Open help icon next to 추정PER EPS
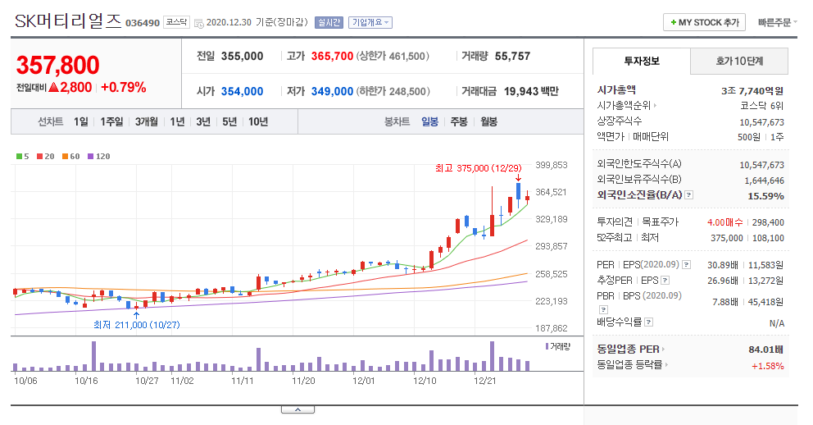The width and height of the screenshot is (813, 425). (665, 281)
